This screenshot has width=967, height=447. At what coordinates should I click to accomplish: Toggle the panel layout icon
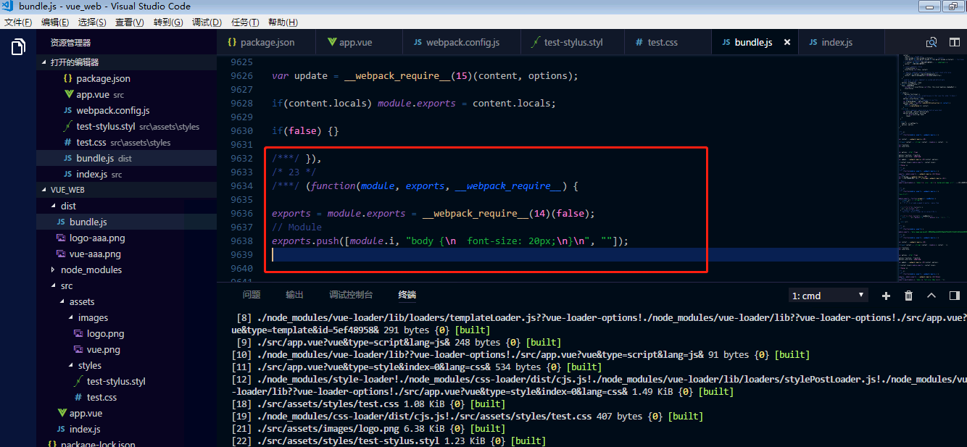[x=953, y=294]
